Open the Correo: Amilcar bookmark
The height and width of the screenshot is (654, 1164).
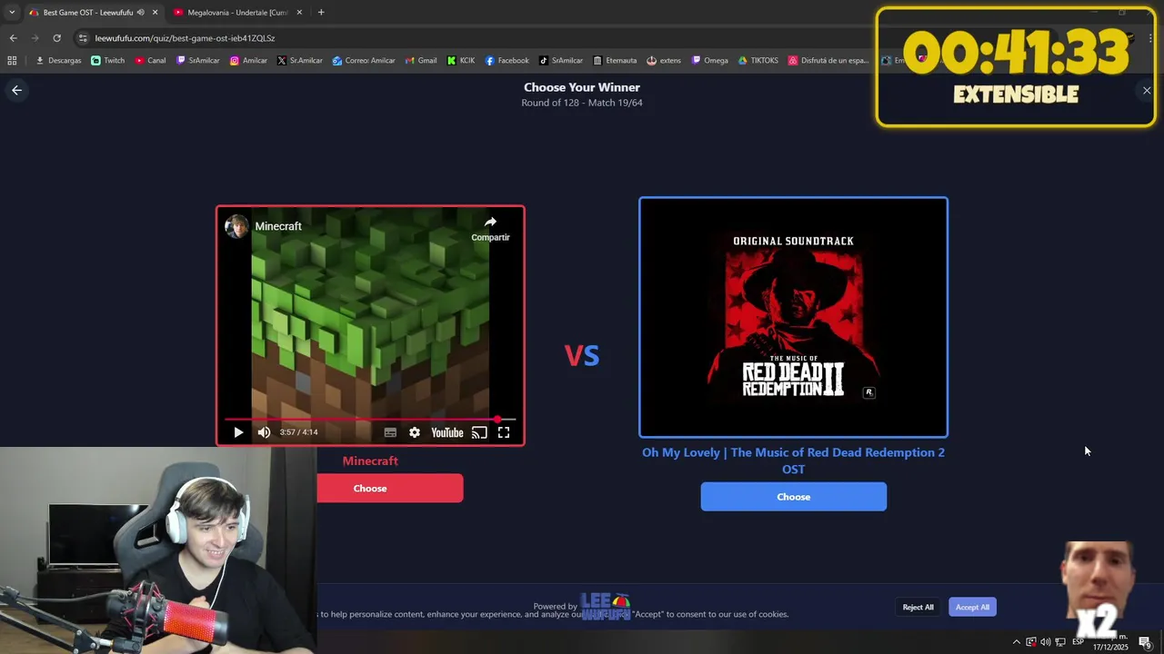364,61
